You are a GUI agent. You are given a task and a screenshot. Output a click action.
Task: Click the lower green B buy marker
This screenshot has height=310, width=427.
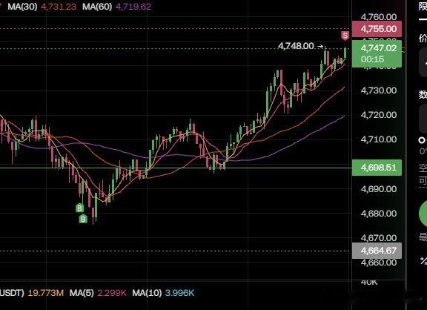point(83,219)
